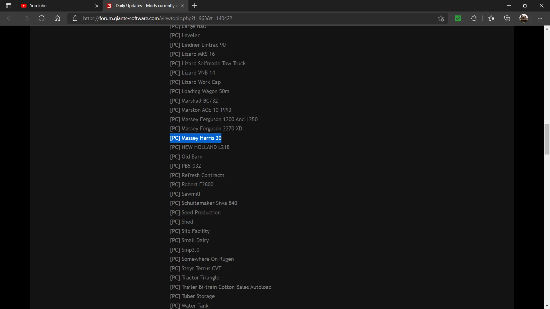Viewport: 550px width, 309px height.
Task: Go to browser home page
Action: click(x=57, y=18)
